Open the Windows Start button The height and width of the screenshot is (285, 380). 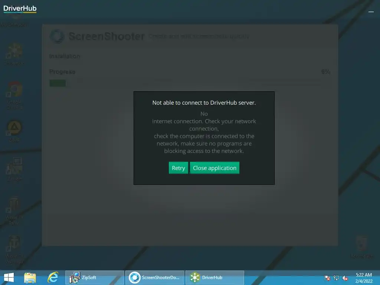tap(9, 278)
